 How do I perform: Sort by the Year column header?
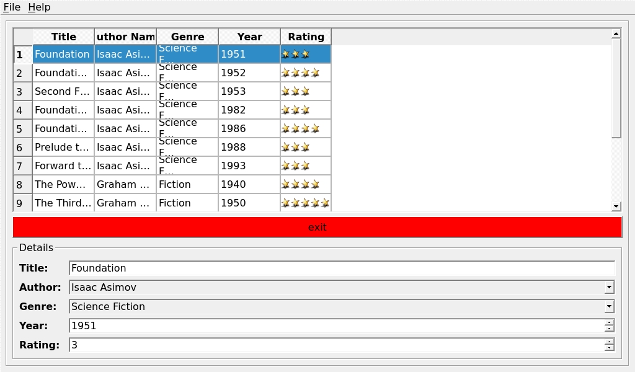249,37
